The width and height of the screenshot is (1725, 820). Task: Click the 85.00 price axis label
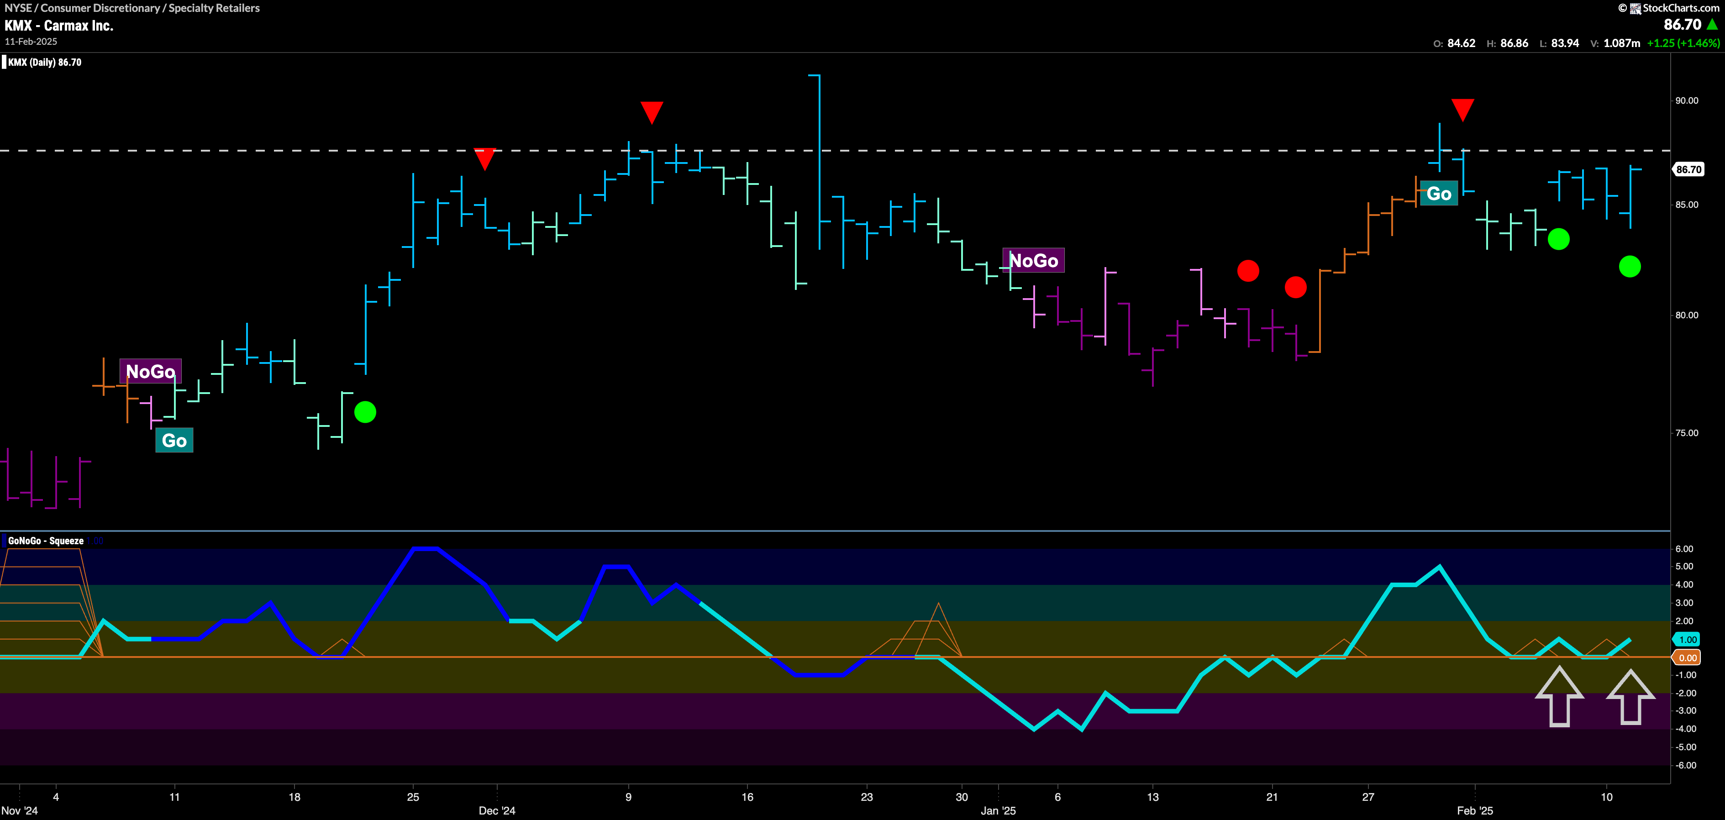pos(1687,205)
